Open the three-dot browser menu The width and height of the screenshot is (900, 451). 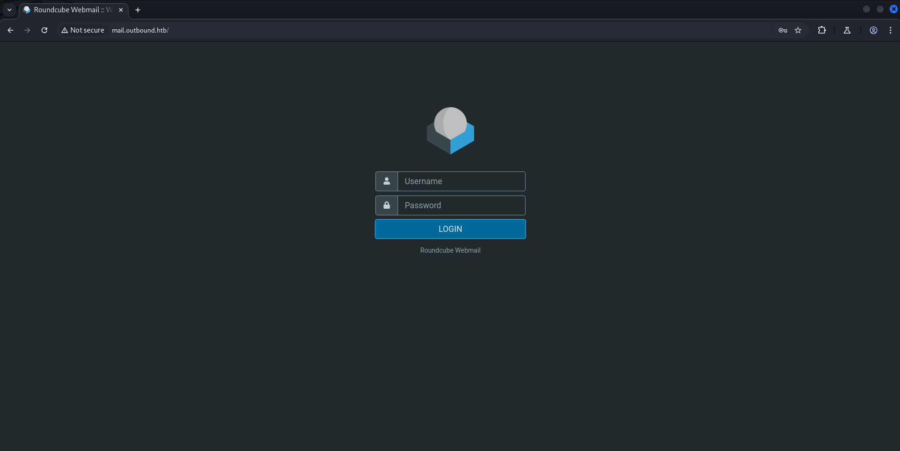pos(891,30)
